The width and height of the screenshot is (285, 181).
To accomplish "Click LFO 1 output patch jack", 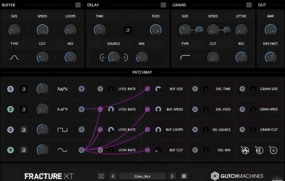I will [x=81, y=89].
